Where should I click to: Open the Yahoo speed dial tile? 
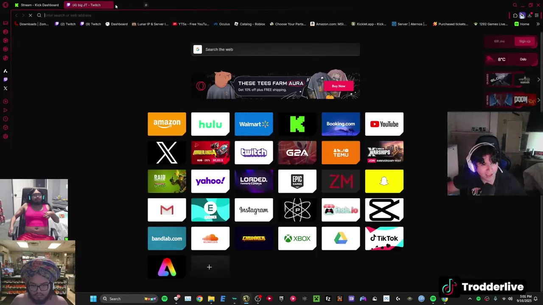[x=210, y=181]
